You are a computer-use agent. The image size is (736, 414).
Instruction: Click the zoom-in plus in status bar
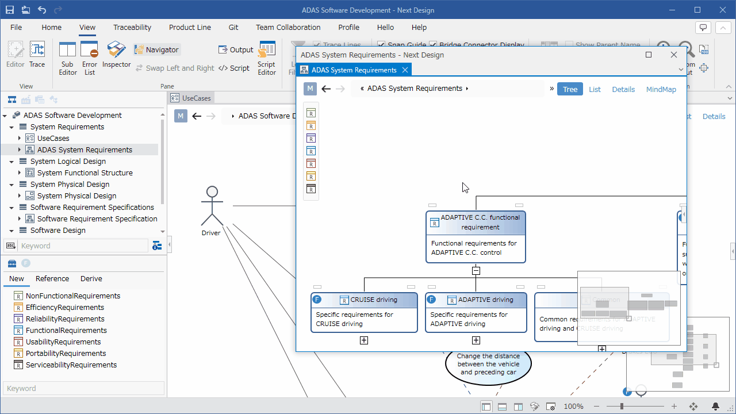[x=674, y=407]
